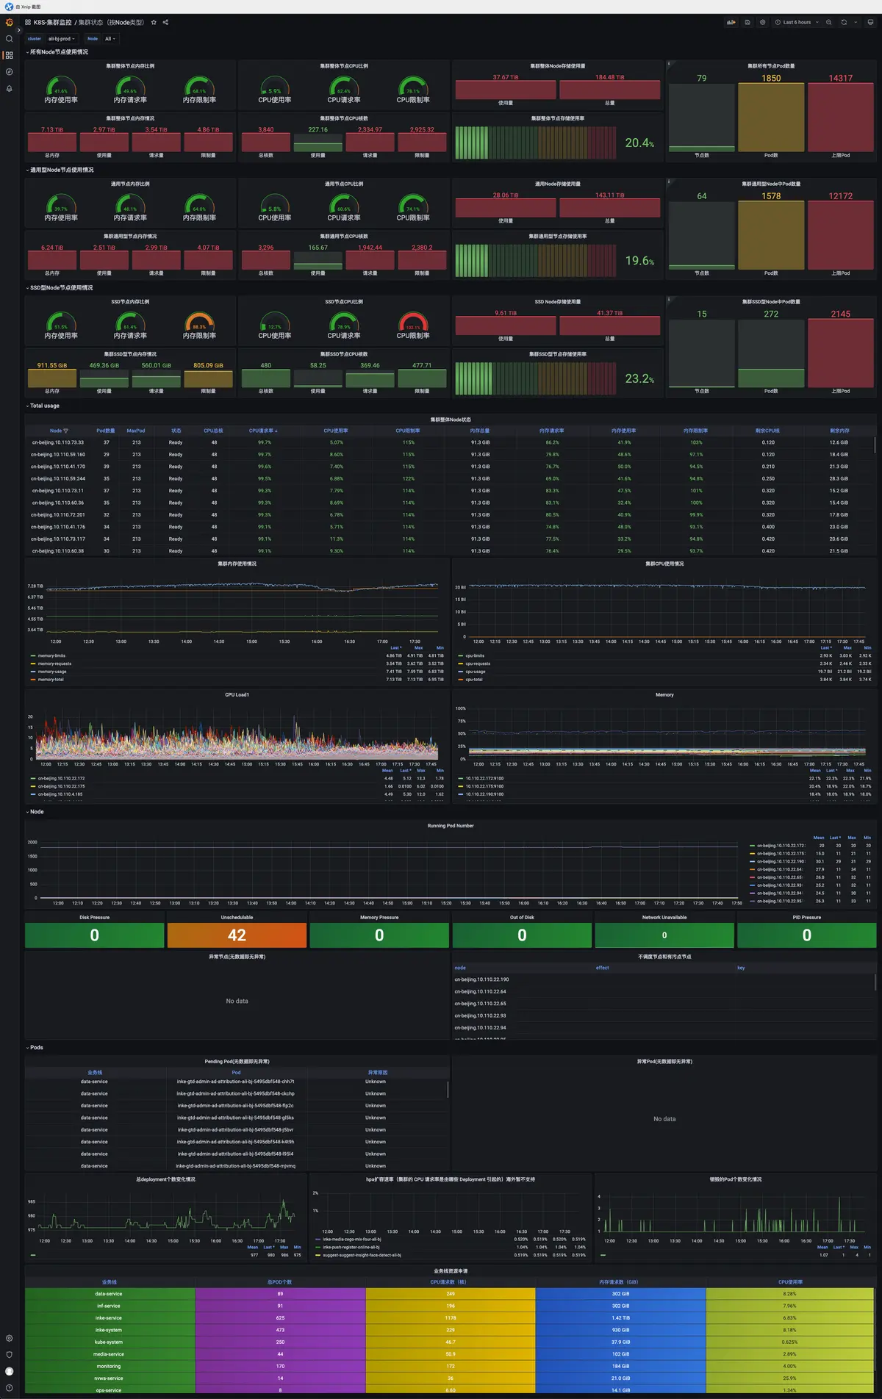Open the Configuration gear in sidebar
This screenshot has height=1399, width=882.
(9, 1338)
